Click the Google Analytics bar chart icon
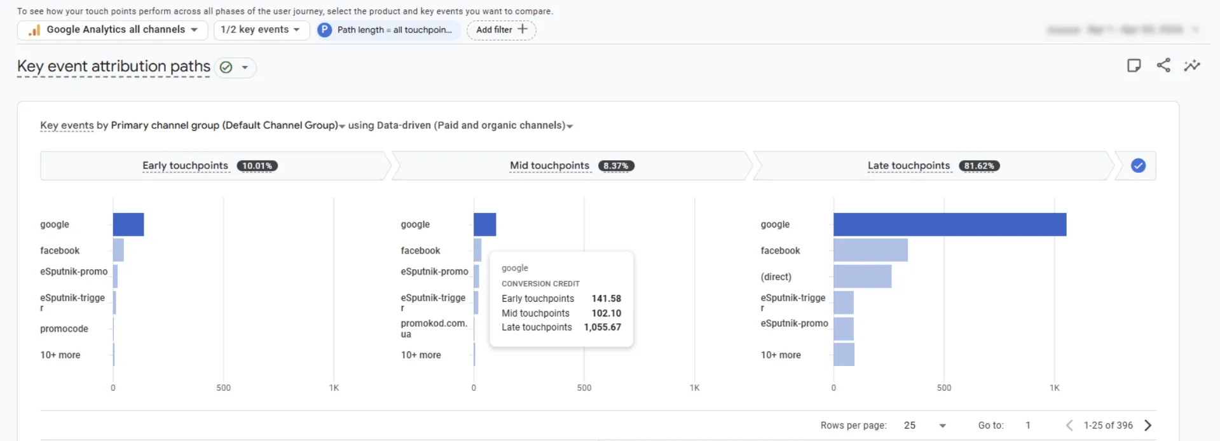The width and height of the screenshot is (1220, 441). tap(34, 30)
